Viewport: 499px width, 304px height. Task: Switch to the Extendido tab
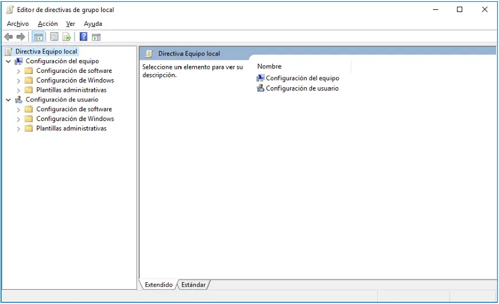158,284
